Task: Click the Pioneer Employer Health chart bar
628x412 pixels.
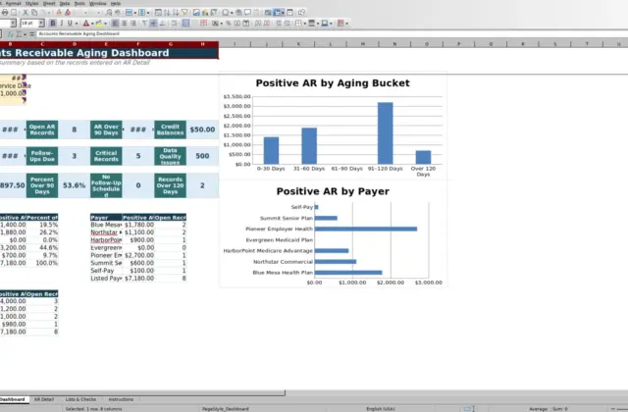Action: click(366, 229)
